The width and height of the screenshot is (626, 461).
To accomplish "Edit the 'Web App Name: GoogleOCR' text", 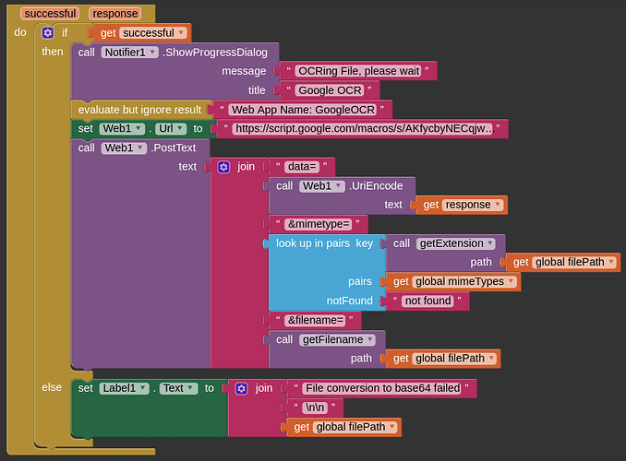I will point(303,110).
